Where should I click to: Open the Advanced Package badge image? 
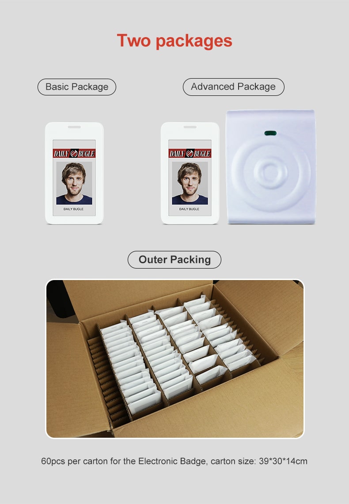[x=190, y=173]
